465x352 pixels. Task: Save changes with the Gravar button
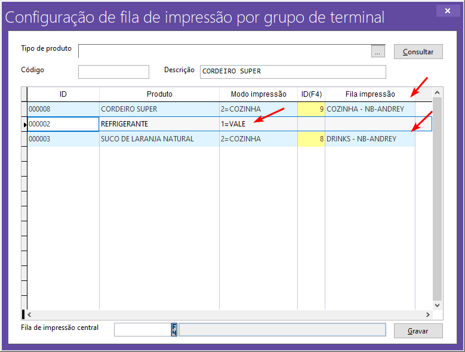pos(418,331)
